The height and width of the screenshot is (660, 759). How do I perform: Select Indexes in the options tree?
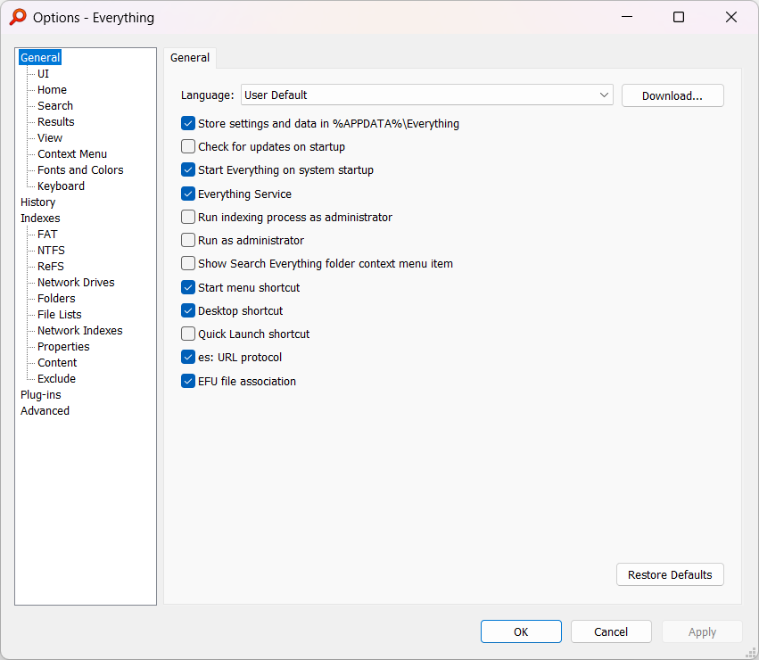[x=40, y=218]
